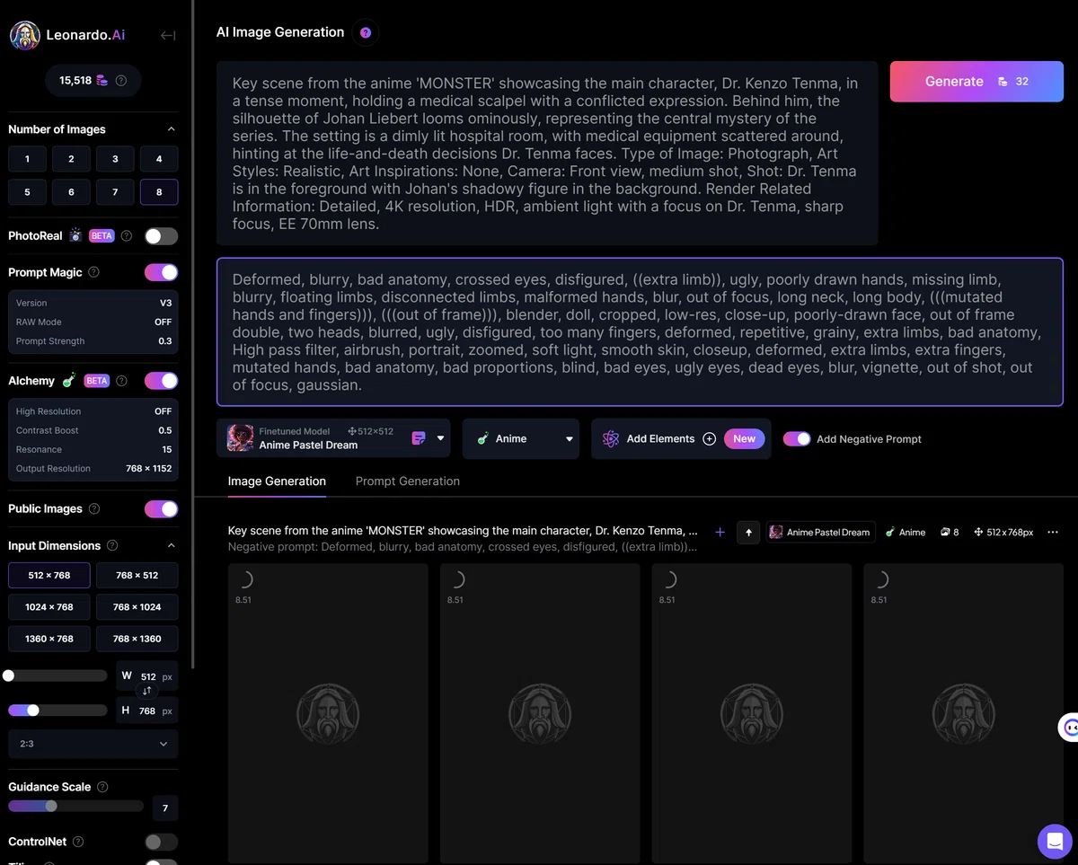Select the 768 × 1360 dimension preset
Screen dimensions: 1078x865
pyautogui.click(x=137, y=639)
